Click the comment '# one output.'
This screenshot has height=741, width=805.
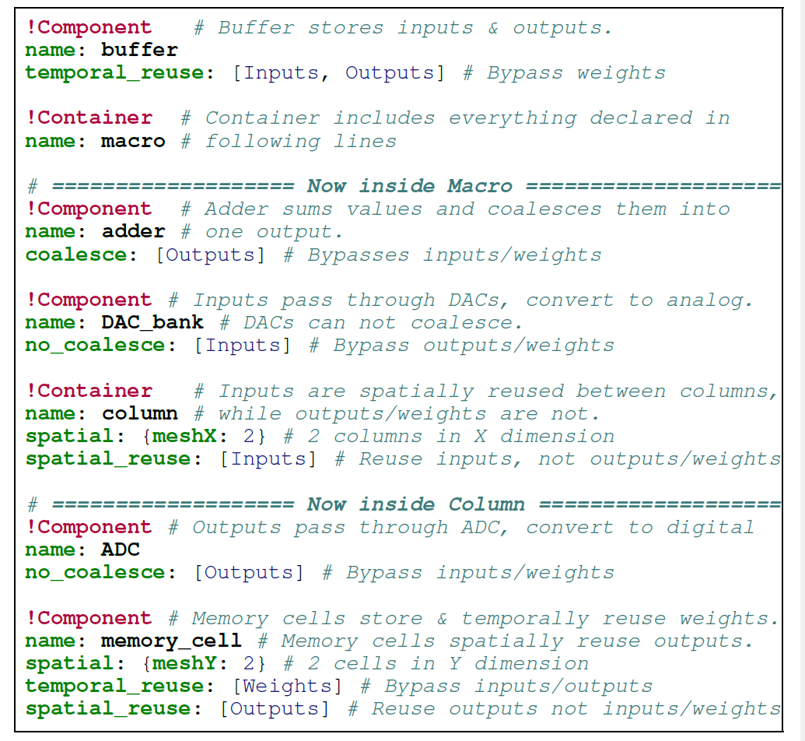click(262, 231)
